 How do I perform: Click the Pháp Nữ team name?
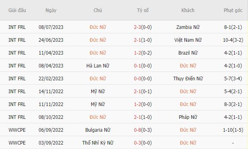tap(188, 117)
